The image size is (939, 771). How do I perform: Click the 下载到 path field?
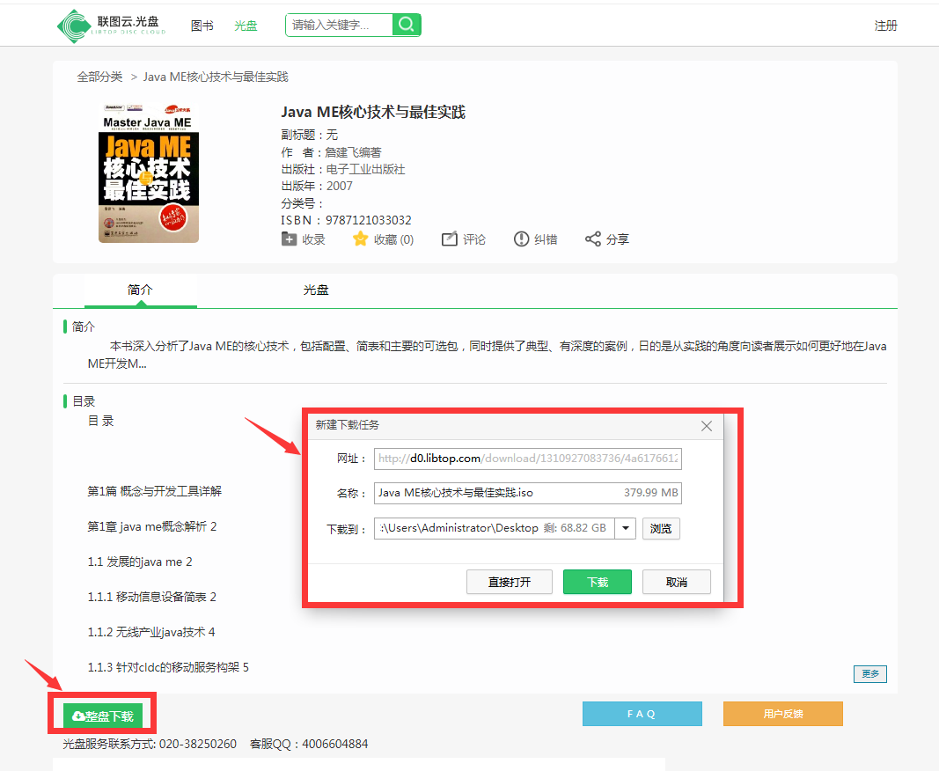(495, 528)
